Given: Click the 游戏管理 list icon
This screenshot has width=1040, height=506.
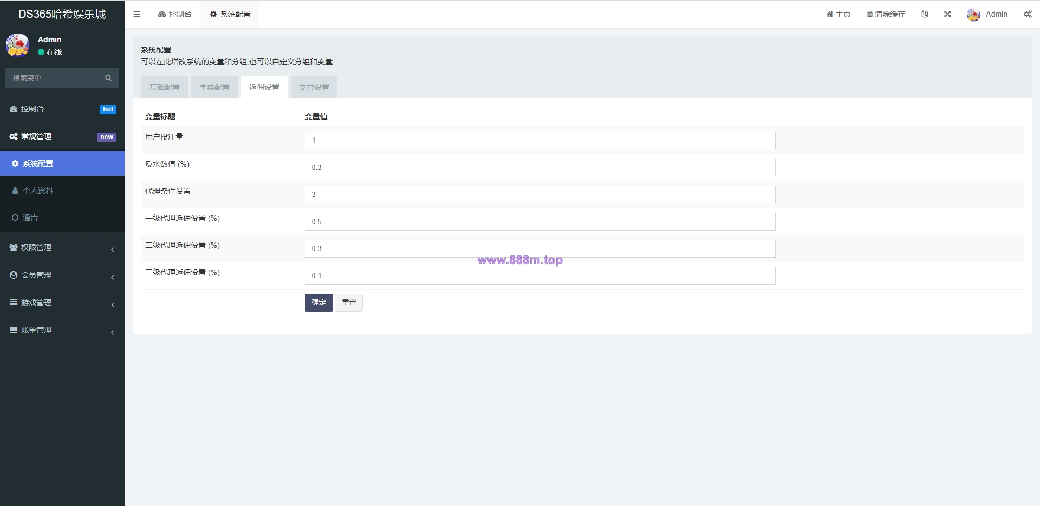Looking at the screenshot, I should click(x=14, y=303).
